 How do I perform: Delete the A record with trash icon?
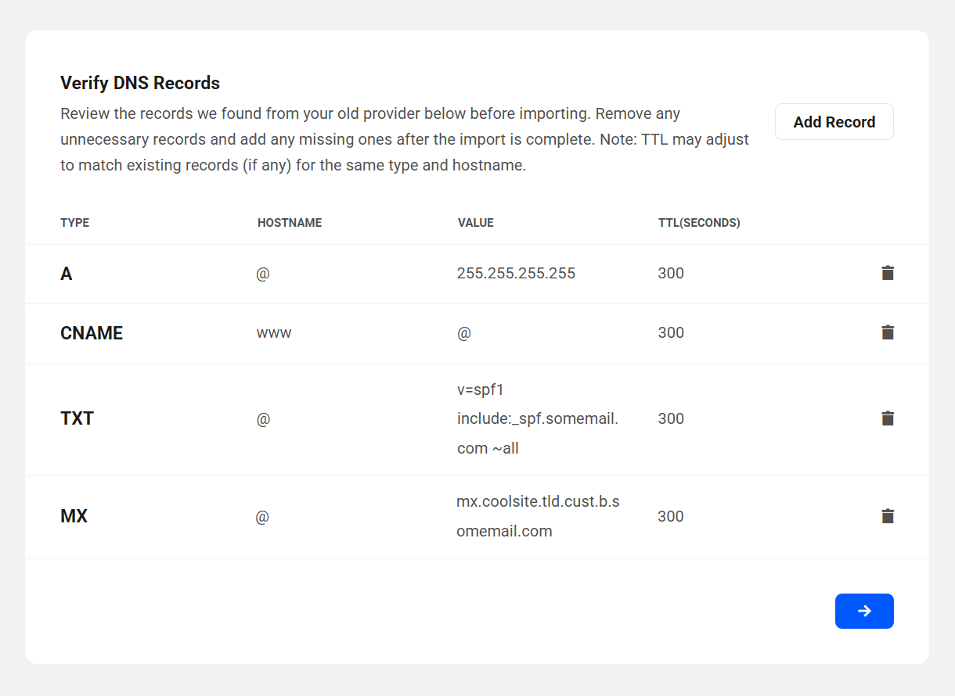tap(888, 273)
